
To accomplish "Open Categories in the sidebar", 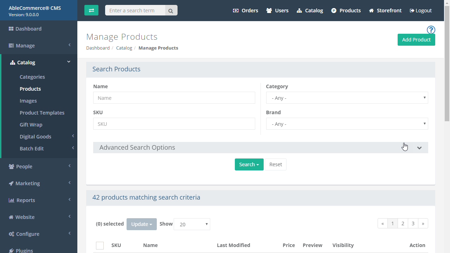I will [32, 77].
